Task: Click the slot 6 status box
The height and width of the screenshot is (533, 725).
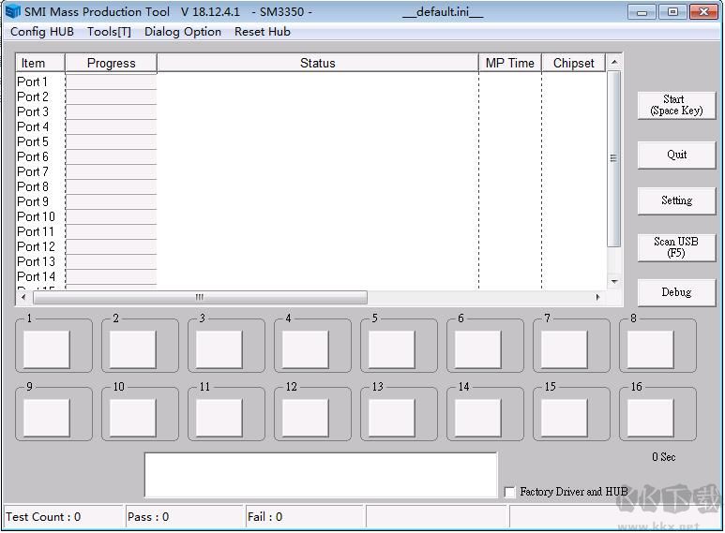Action: coord(478,349)
